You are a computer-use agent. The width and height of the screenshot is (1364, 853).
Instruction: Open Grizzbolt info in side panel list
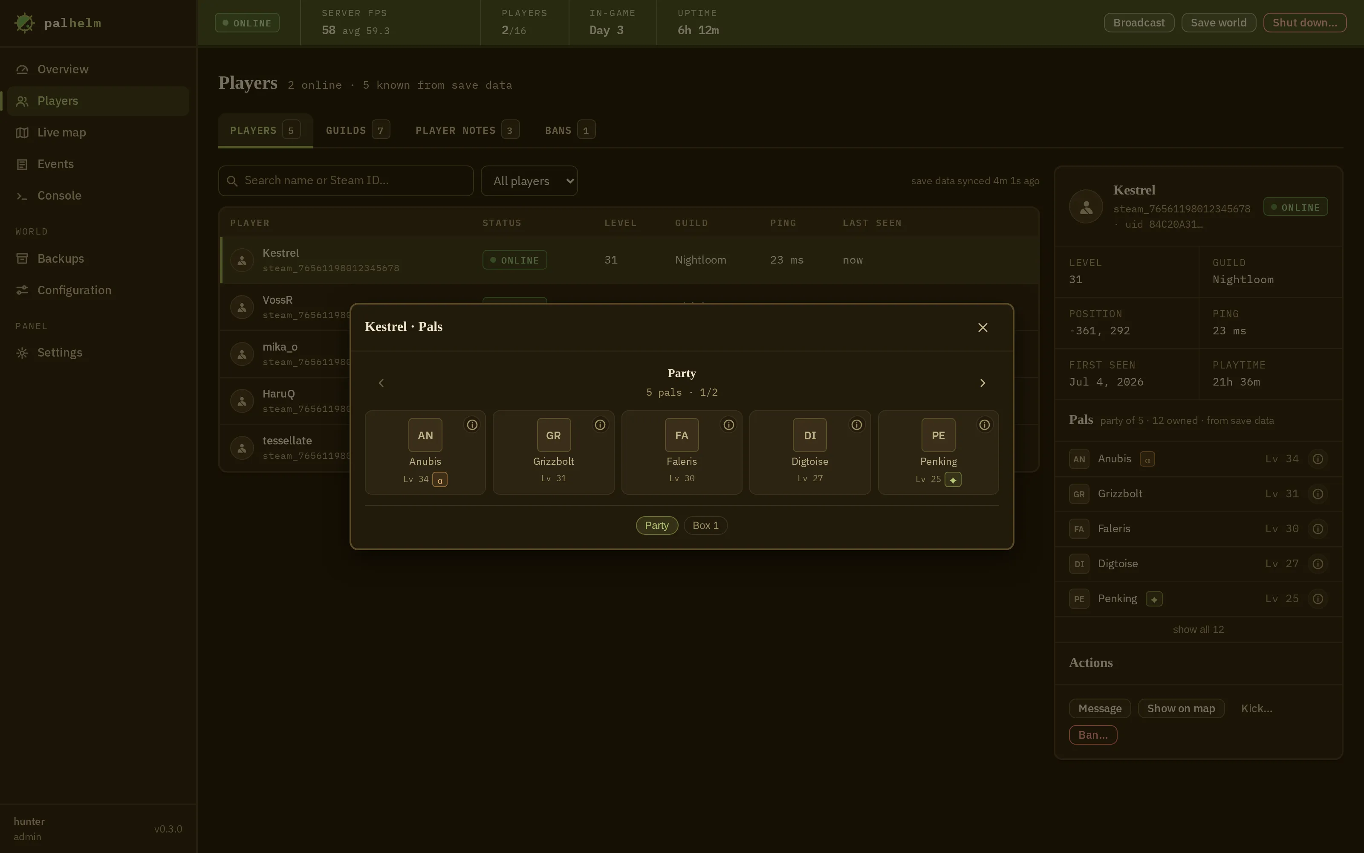click(x=1318, y=494)
